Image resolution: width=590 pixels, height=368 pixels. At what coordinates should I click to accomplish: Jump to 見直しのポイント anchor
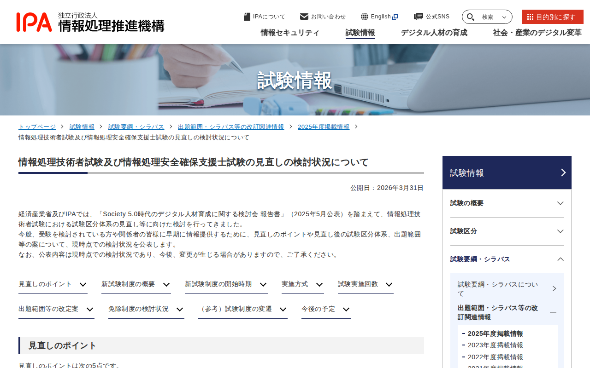(x=53, y=284)
